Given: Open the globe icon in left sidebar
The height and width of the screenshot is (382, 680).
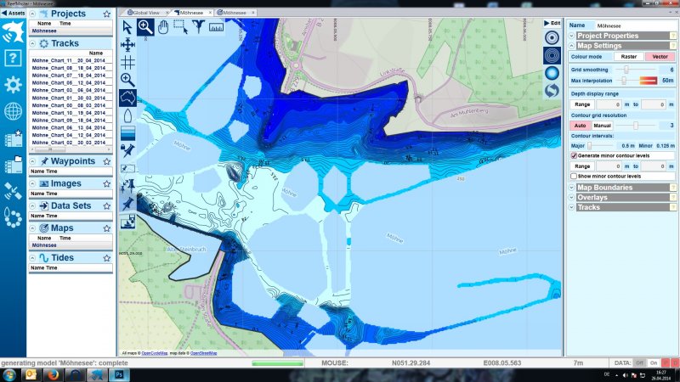Looking at the screenshot, I should 13,111.
